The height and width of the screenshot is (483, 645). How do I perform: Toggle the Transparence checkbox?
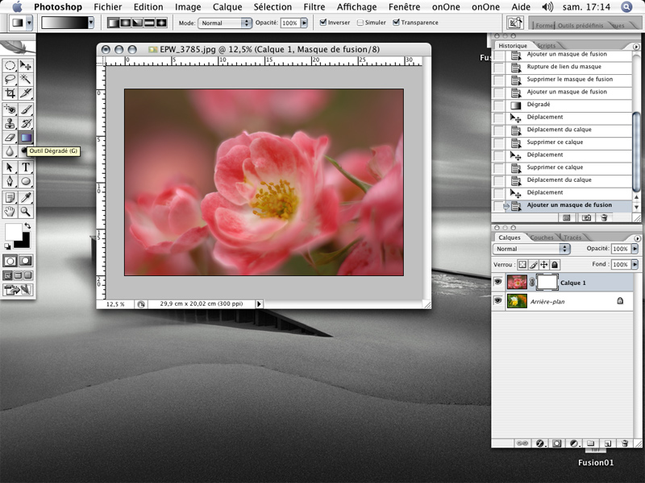pos(396,23)
